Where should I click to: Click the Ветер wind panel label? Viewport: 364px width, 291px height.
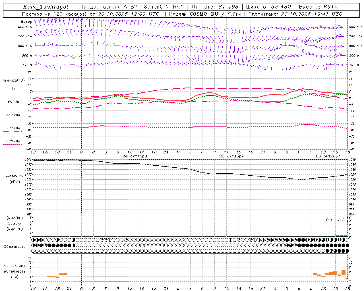point(26,22)
